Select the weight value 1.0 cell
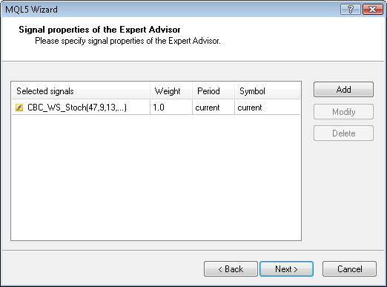387x287 pixels. tap(171, 108)
